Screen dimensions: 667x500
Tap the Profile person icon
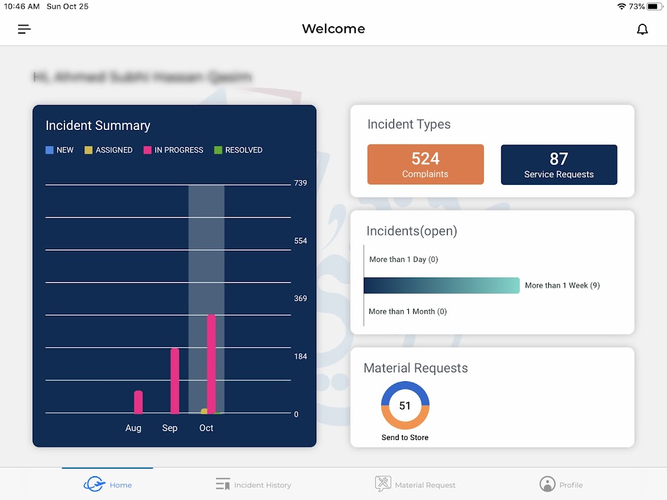point(547,484)
